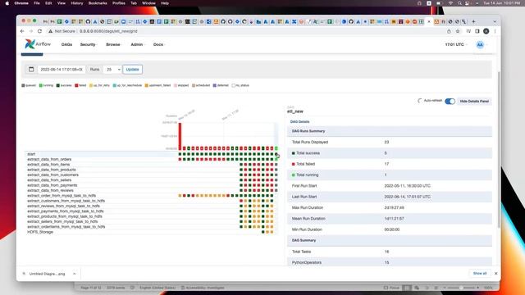Click the Focus button in the Word window
The width and height of the screenshot is (525, 295).
pyautogui.click(x=391, y=288)
